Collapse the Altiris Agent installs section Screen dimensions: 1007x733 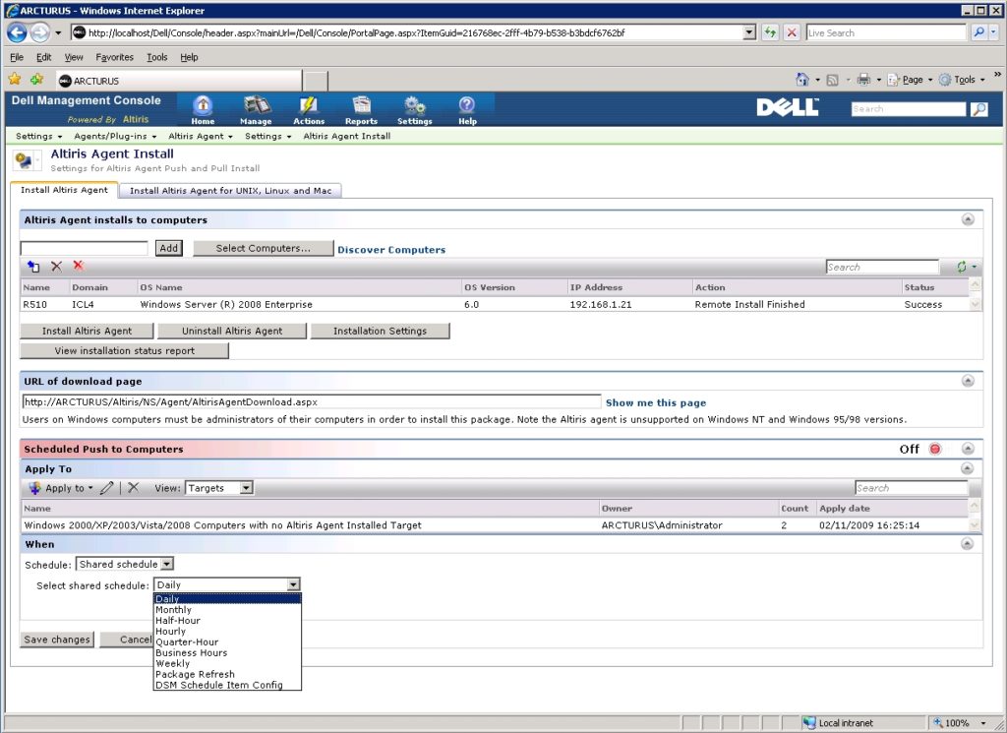pyautogui.click(x=968, y=220)
